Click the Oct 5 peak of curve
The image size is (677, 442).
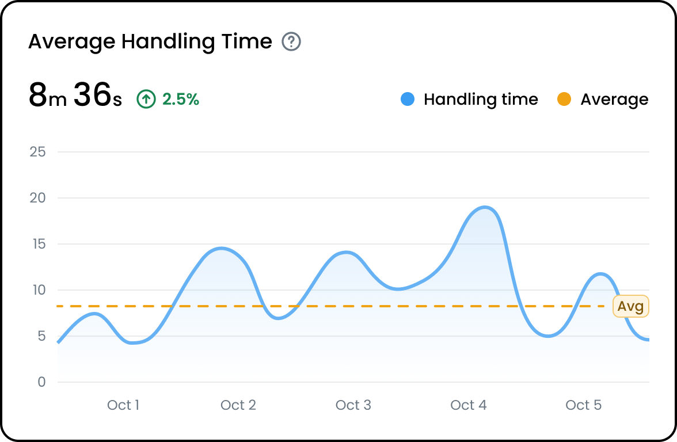(x=600, y=274)
